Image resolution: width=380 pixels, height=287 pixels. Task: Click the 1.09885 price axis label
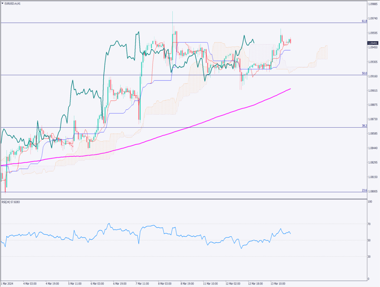point(373,4)
